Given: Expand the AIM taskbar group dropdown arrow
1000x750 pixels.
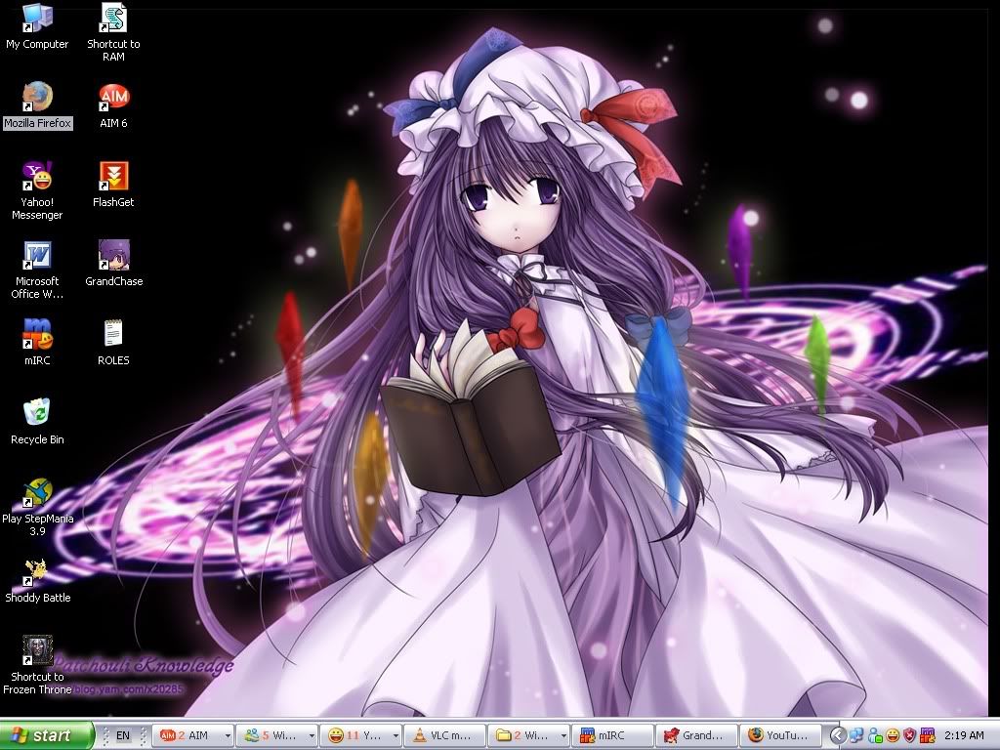Looking at the screenshot, I should click(x=228, y=735).
